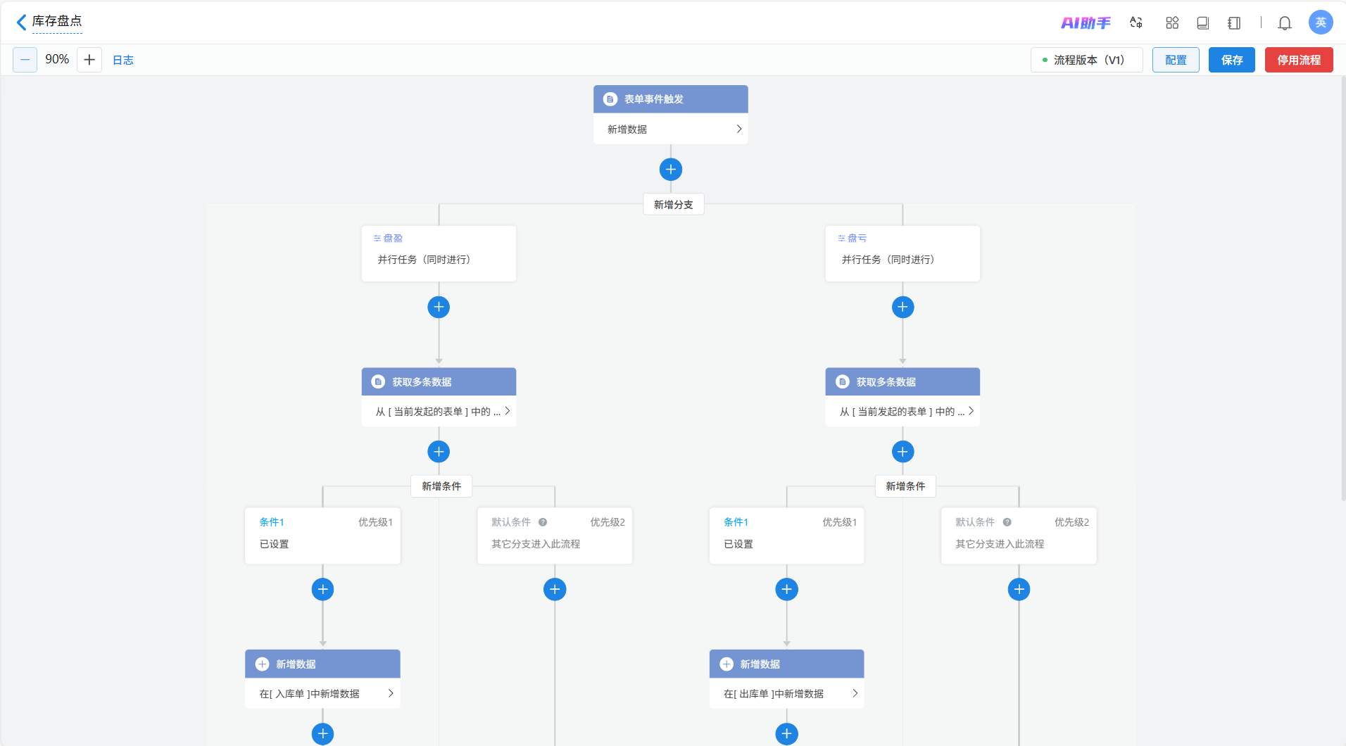The width and height of the screenshot is (1346, 746).
Task: Open the 流程版本 (V1) dropdown
Action: click(1086, 60)
